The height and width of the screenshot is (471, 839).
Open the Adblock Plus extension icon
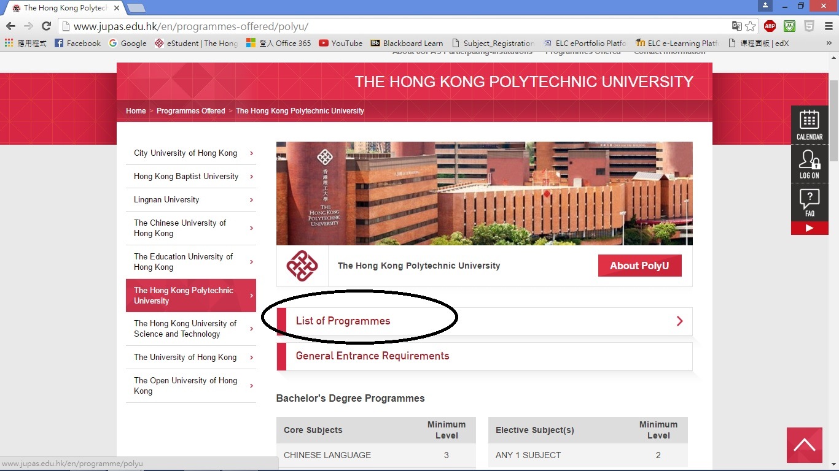click(x=770, y=26)
